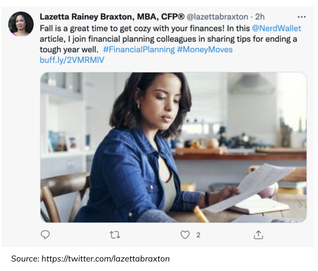Click the like count number 2
The height and width of the screenshot is (271, 318).
coord(198,235)
